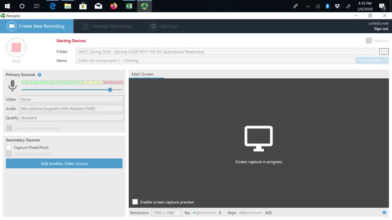Screen dimensions: 392x220
Task: Click the Sign out link
Action: click(381, 29)
